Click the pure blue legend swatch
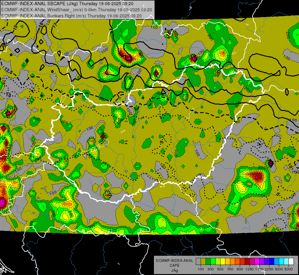Image resolution: width=299 pixels, height=275 pixels. (272, 262)
